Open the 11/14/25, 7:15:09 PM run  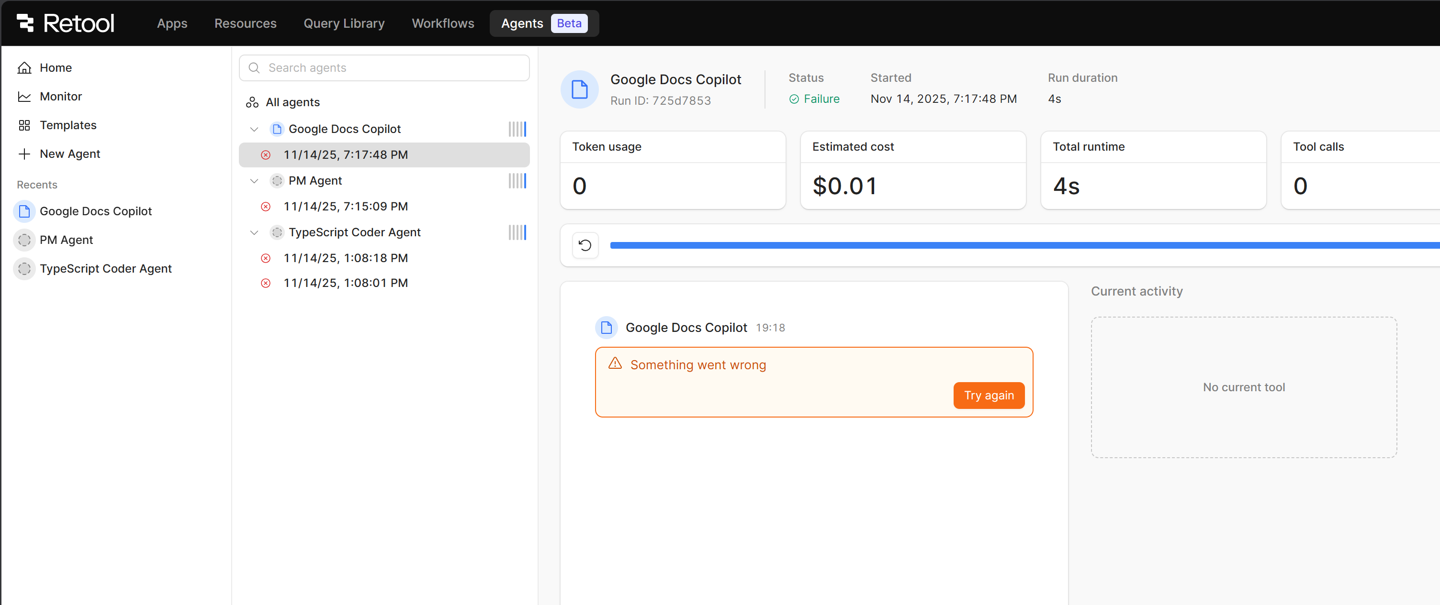pos(345,206)
